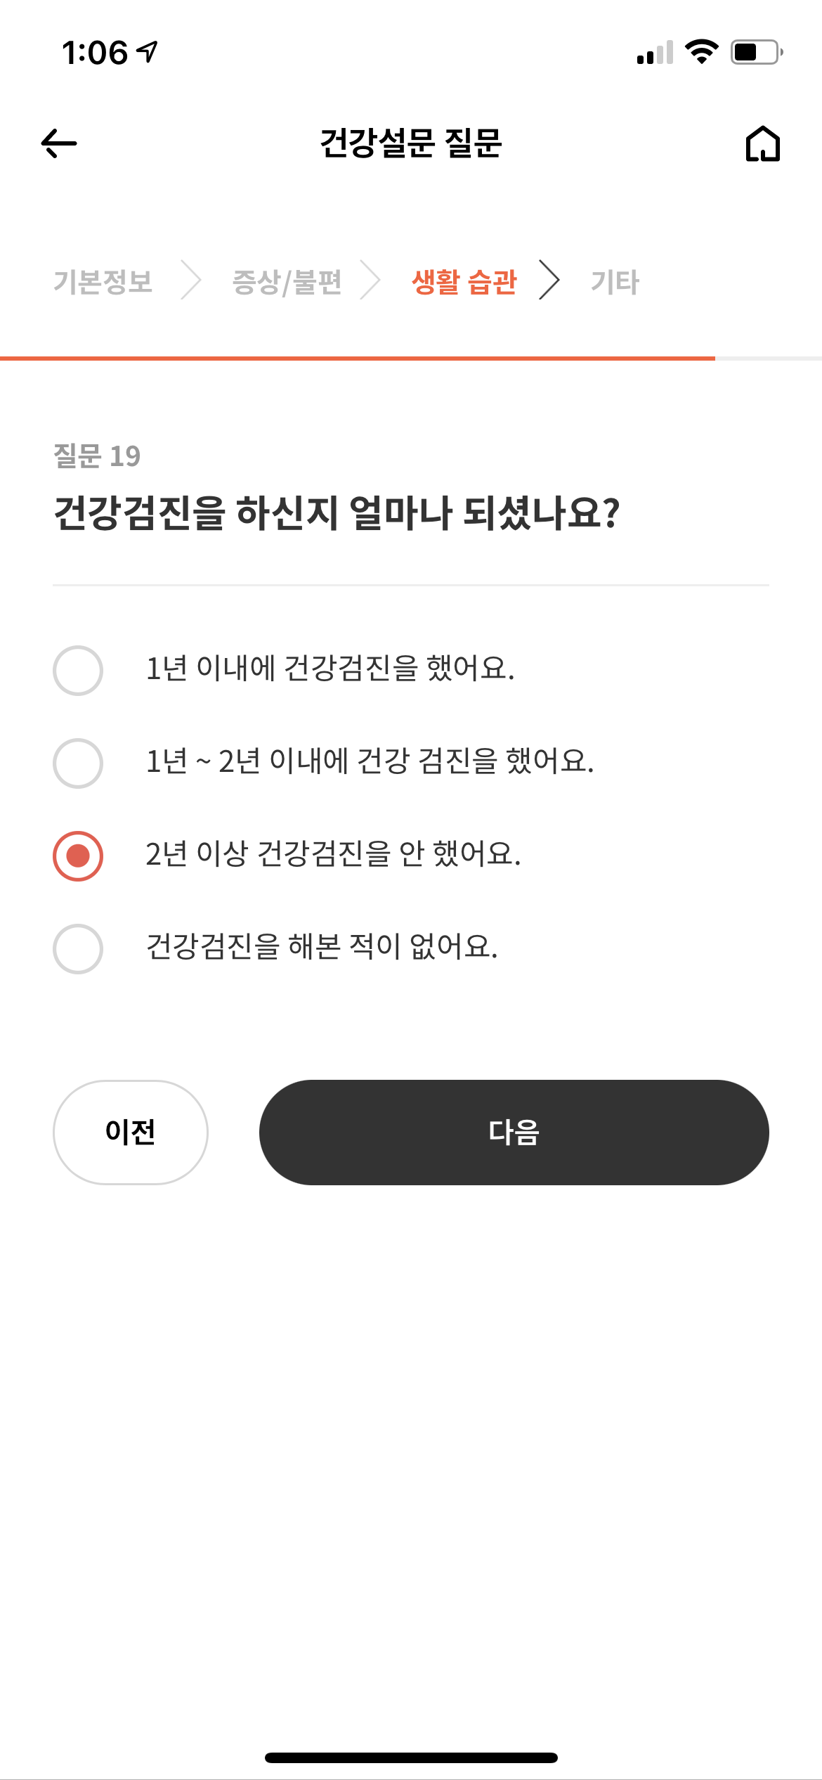The image size is (822, 1780).
Task: Tap the 이전 button
Action: point(131,1133)
